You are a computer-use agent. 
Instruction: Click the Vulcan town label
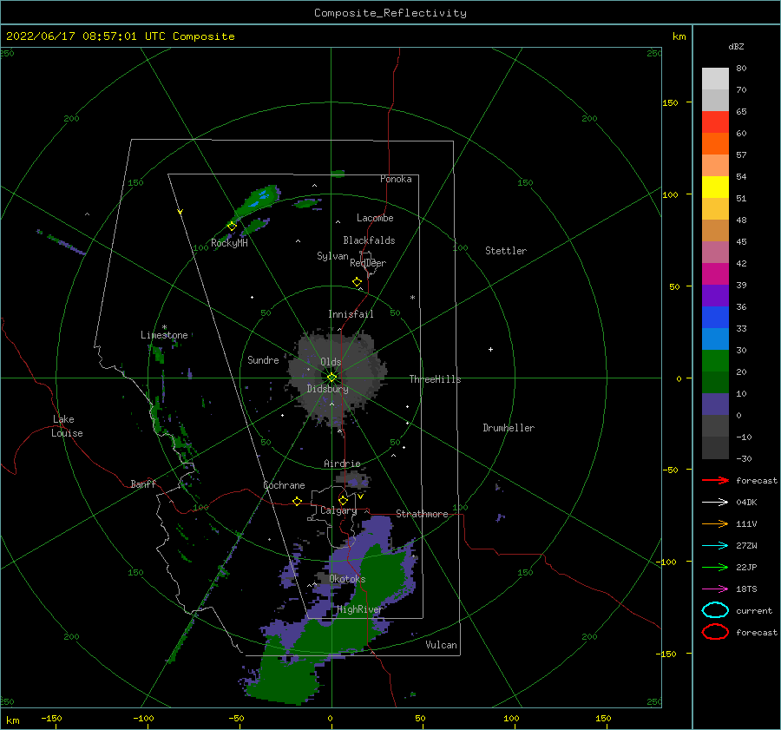(442, 645)
